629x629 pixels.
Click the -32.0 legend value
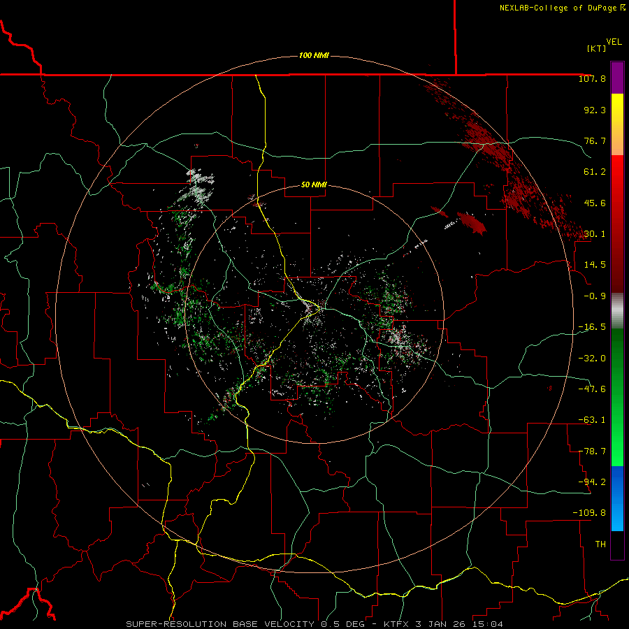point(592,359)
